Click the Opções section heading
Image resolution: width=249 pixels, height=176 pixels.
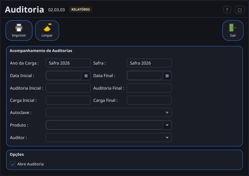click(x=17, y=154)
